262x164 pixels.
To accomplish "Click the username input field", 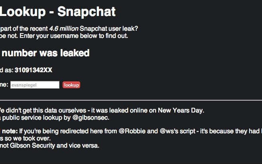I will pos(35,85).
